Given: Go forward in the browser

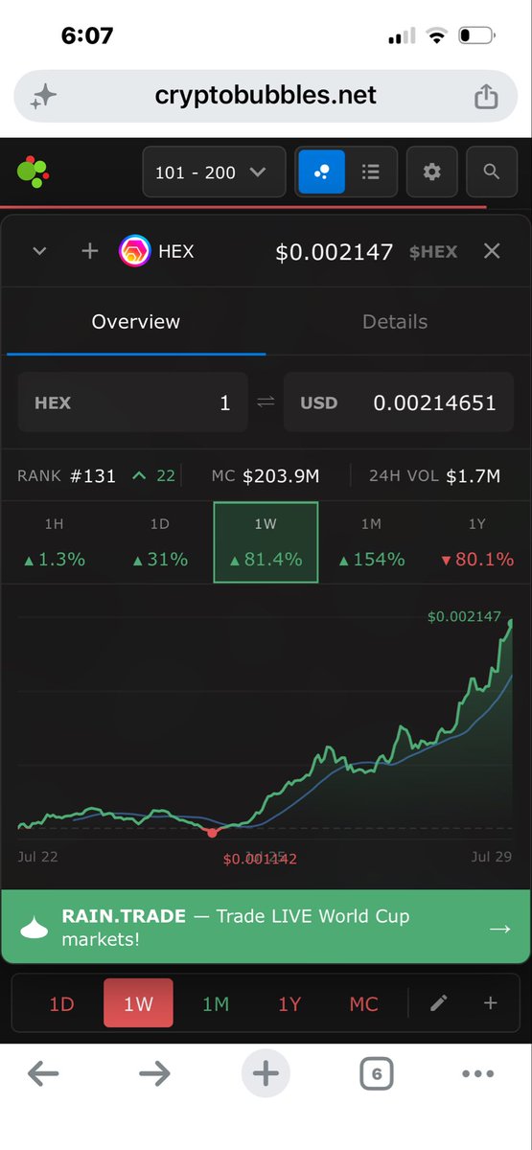Looking at the screenshot, I should pyautogui.click(x=154, y=1074).
